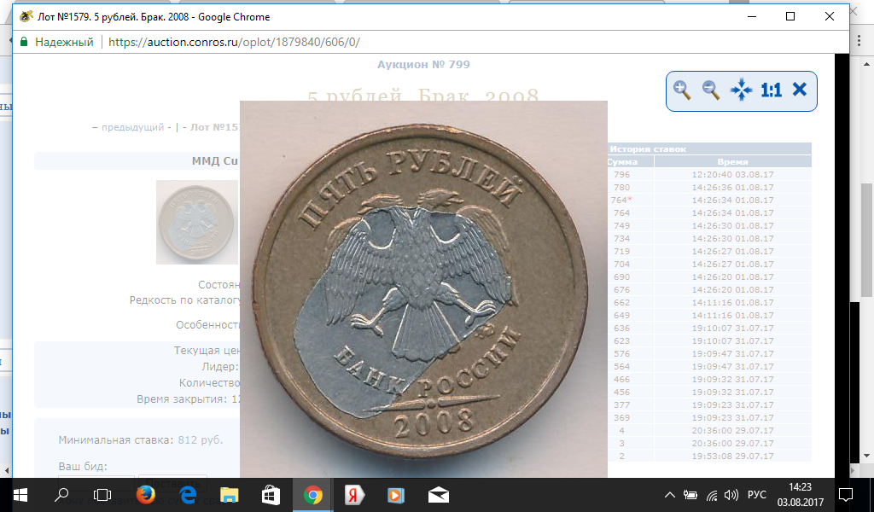This screenshot has height=512, width=874.
Task: Open the taskbar clock and calendar
Action: coord(801,495)
